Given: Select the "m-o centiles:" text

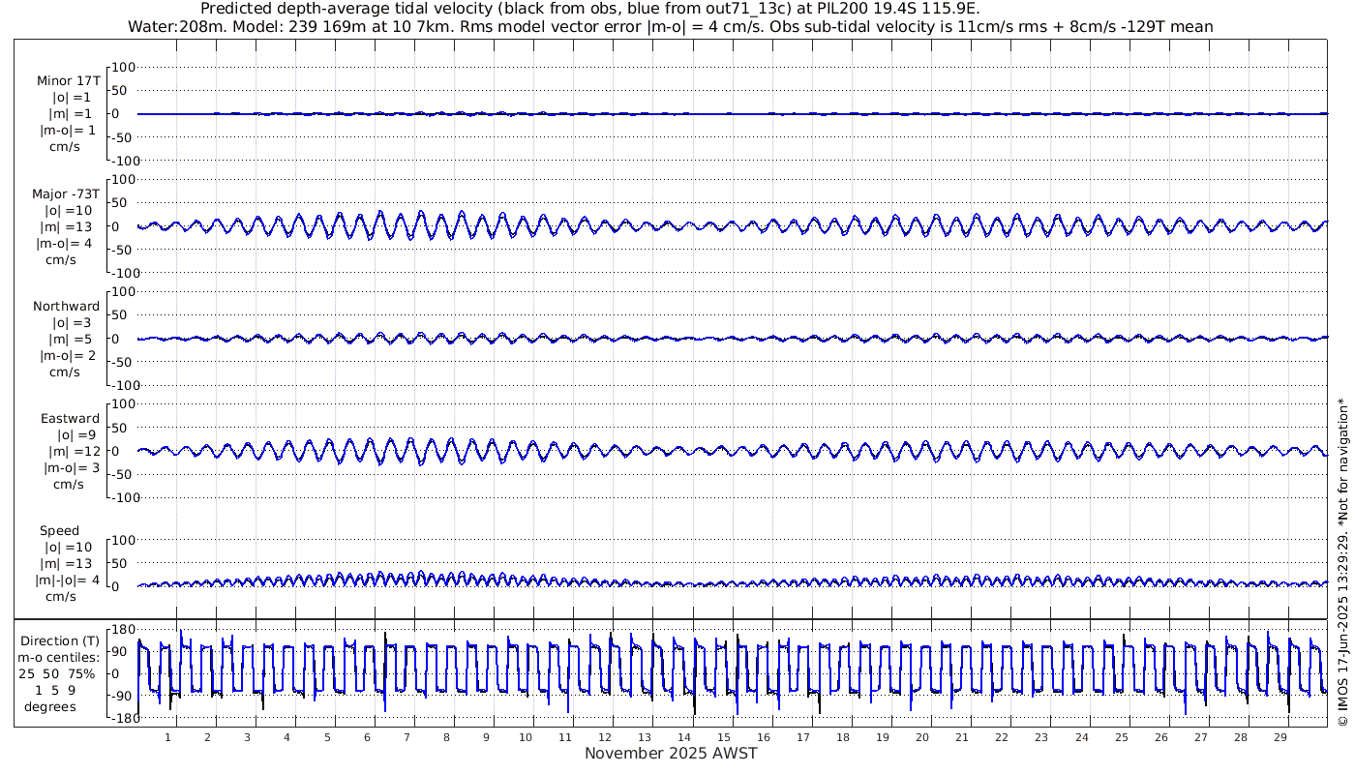Looking at the screenshot, I should pos(60,657).
